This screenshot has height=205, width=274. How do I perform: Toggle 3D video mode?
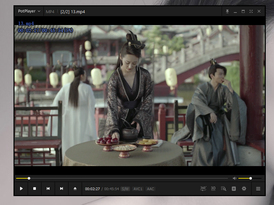213,189
